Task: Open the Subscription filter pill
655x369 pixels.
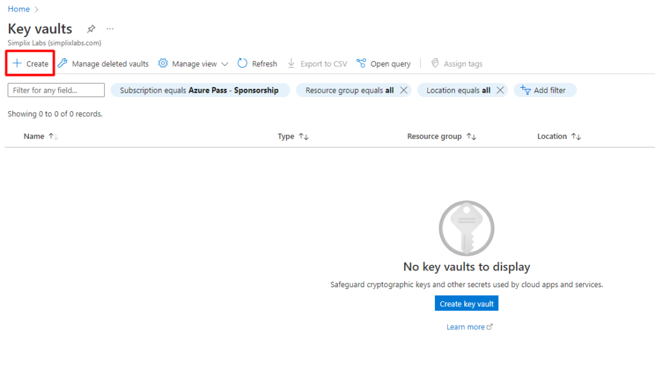Action: pyautogui.click(x=199, y=90)
